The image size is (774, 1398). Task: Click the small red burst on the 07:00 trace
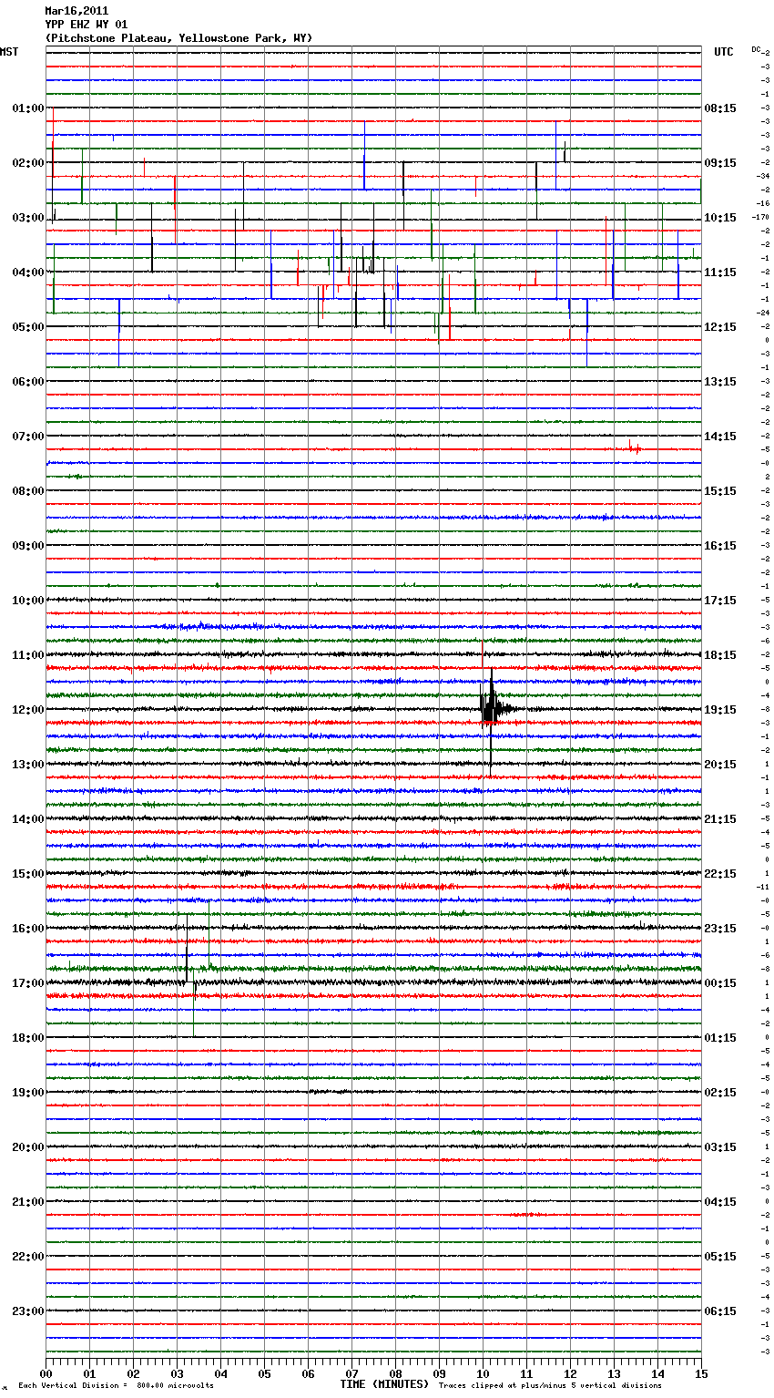coord(635,447)
